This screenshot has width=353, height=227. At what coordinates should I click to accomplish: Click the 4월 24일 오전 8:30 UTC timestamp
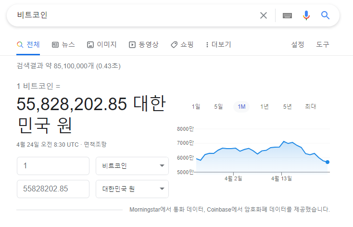[x=48, y=144]
